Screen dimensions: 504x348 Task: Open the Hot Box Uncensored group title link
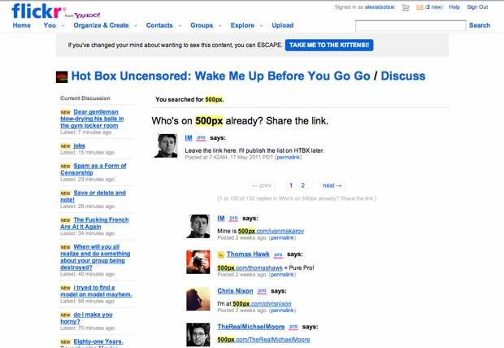pyautogui.click(x=221, y=76)
